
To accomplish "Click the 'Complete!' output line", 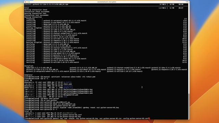I will 29,75.
